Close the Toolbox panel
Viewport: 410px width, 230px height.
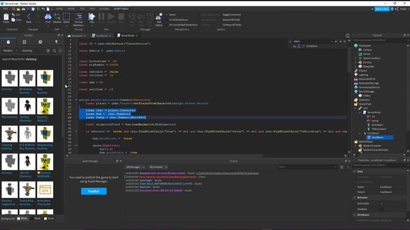pos(62,35)
